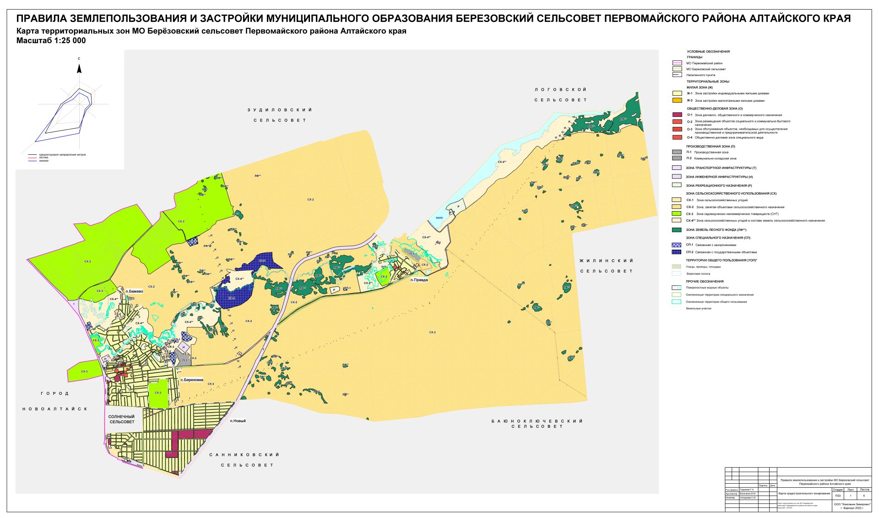Select the П-2 grey hatched legend swatch

677,158
